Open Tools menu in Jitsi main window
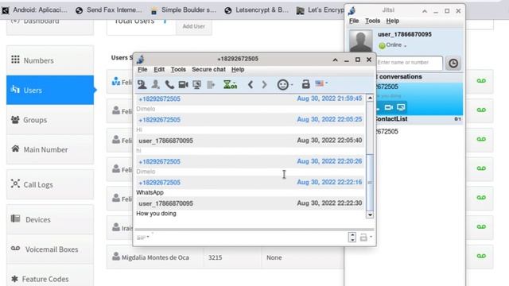 tap(372, 21)
